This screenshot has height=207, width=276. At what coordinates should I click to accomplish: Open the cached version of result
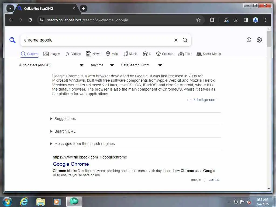214,180
